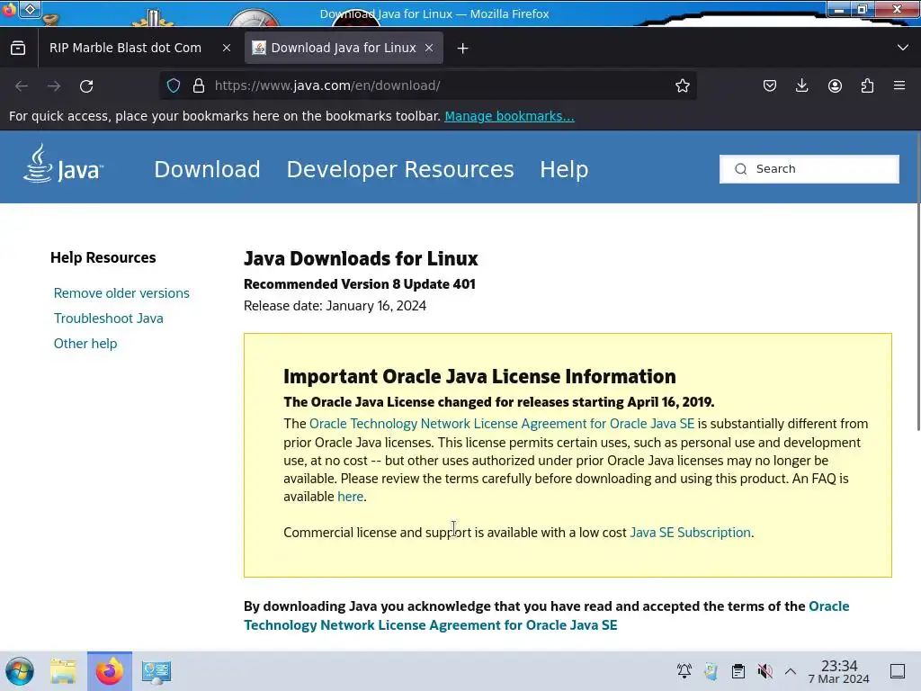The width and height of the screenshot is (921, 691).
Task: Close the RIP Marble Blast tab
Action: [226, 49]
